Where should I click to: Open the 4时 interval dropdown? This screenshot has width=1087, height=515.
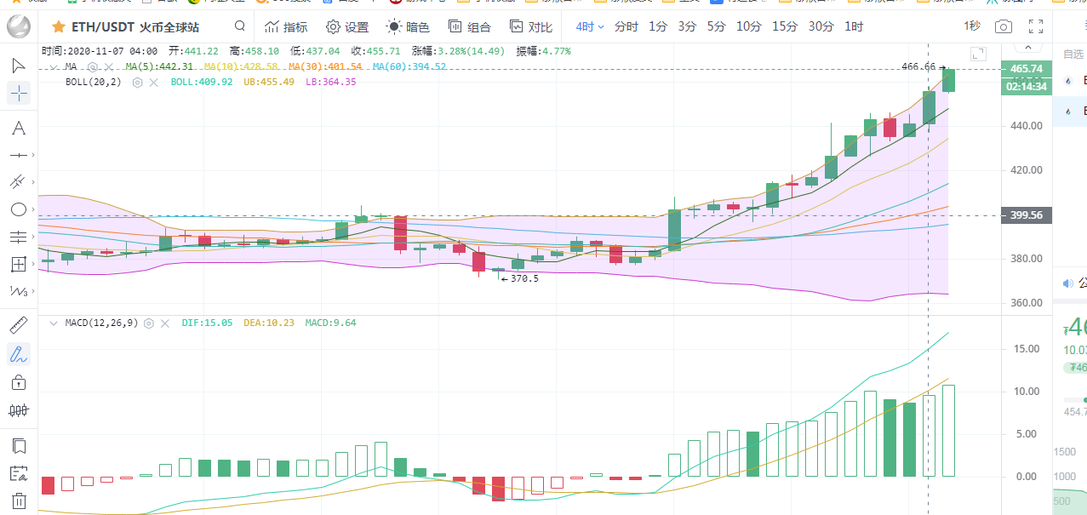click(x=590, y=26)
